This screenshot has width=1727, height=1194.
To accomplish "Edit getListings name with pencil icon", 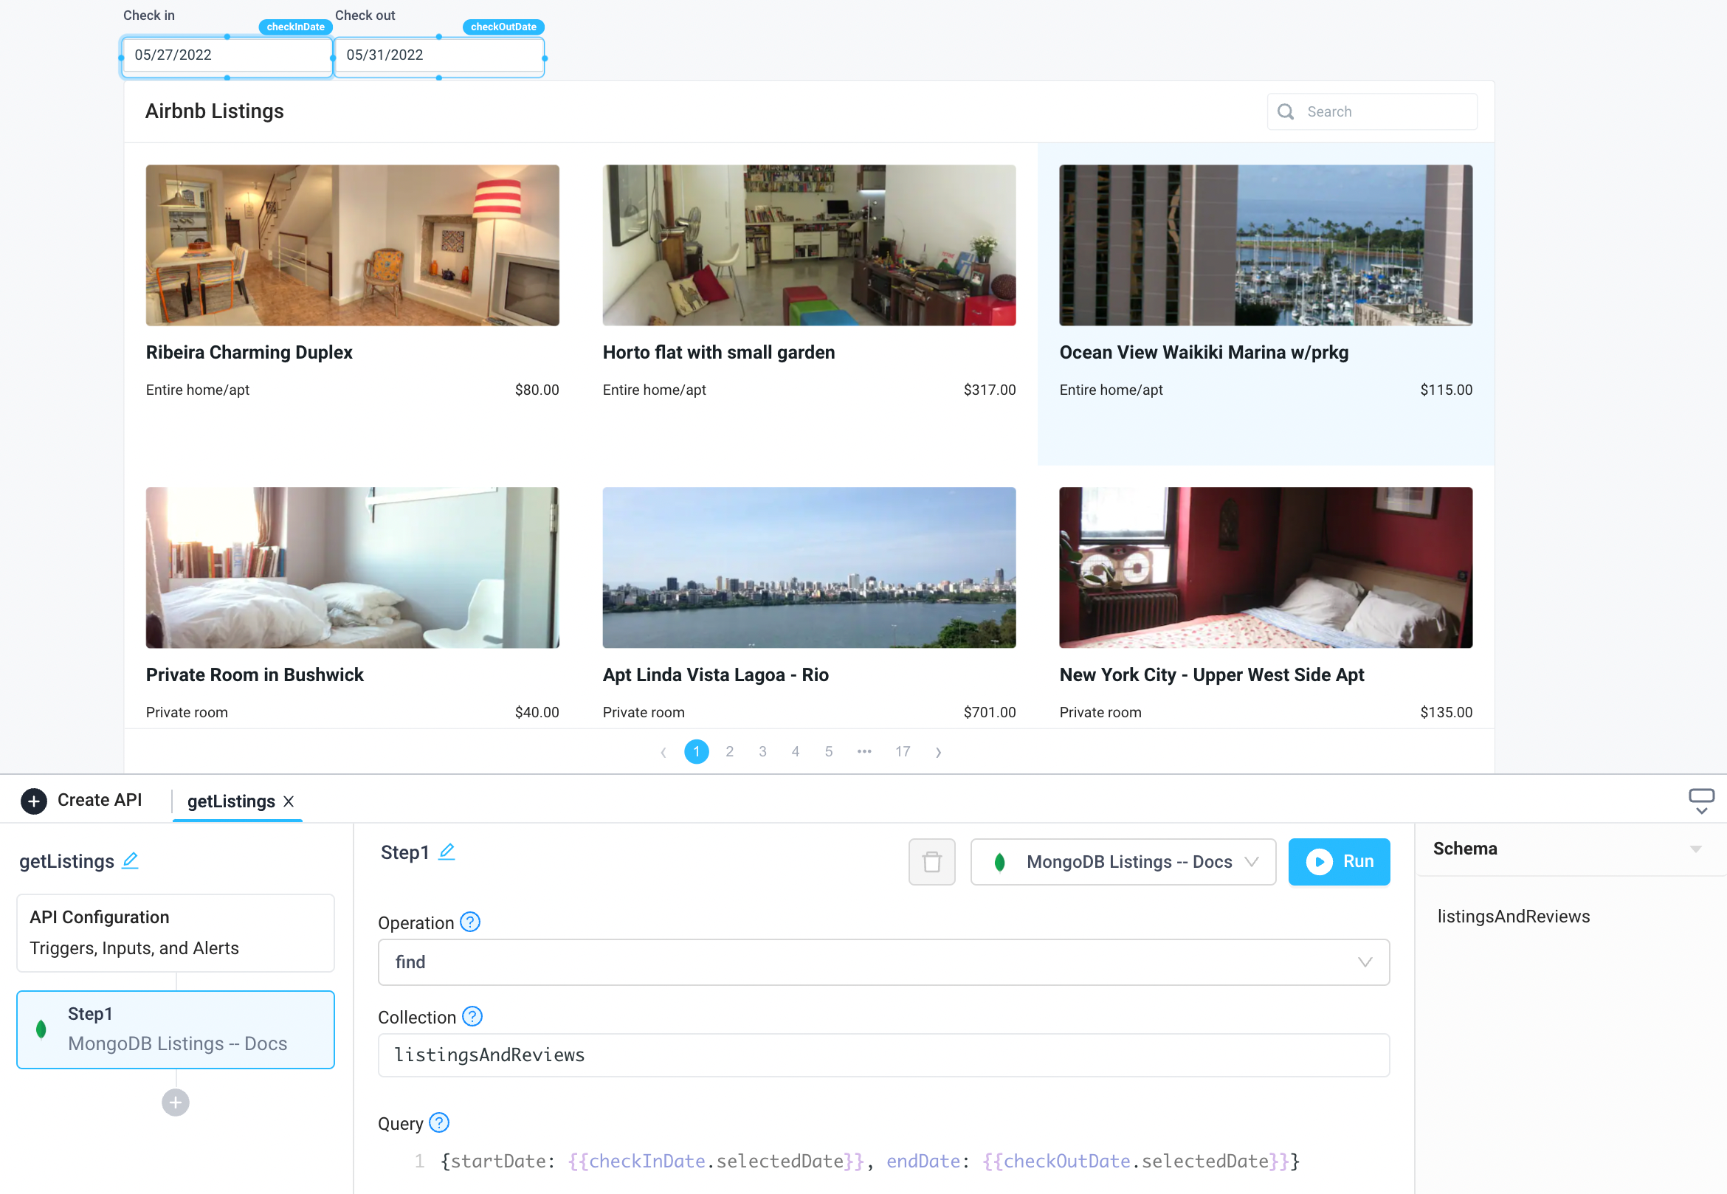I will (x=130, y=860).
